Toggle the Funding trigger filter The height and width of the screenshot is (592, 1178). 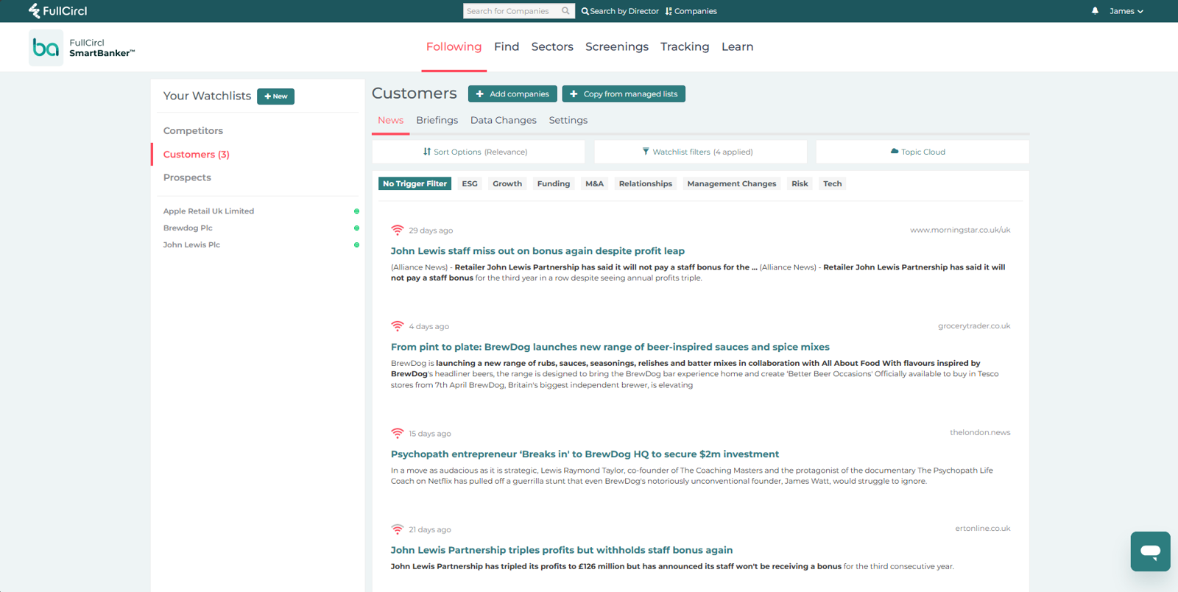[x=554, y=184]
